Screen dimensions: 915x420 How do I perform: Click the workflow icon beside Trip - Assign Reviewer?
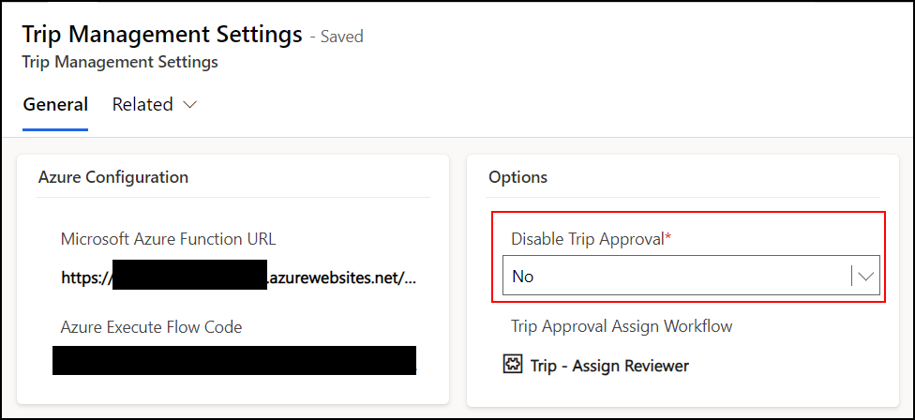pos(513,365)
